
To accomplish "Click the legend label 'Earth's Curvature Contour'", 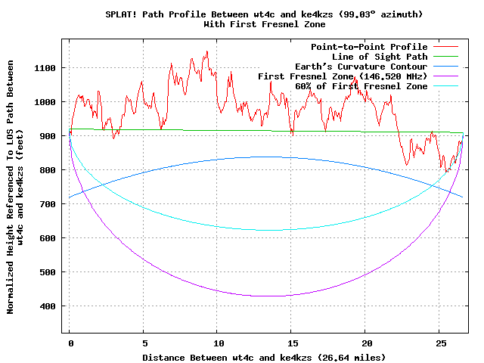I will (x=361, y=67).
